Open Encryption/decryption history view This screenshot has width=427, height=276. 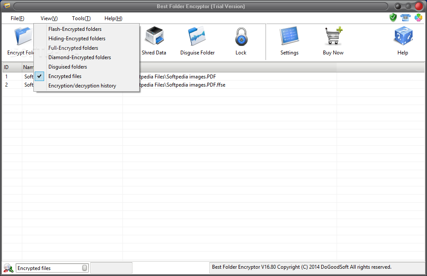tap(87, 86)
